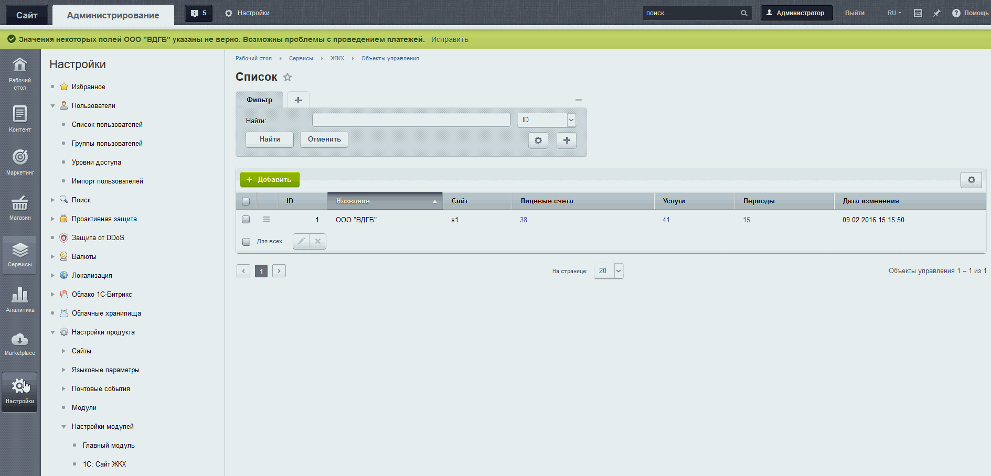Image resolution: width=991 pixels, height=476 pixels.
Task: Go to next page arrow
Action: click(279, 271)
